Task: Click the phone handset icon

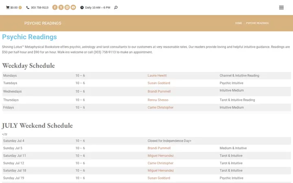Action: [x=28, y=7]
